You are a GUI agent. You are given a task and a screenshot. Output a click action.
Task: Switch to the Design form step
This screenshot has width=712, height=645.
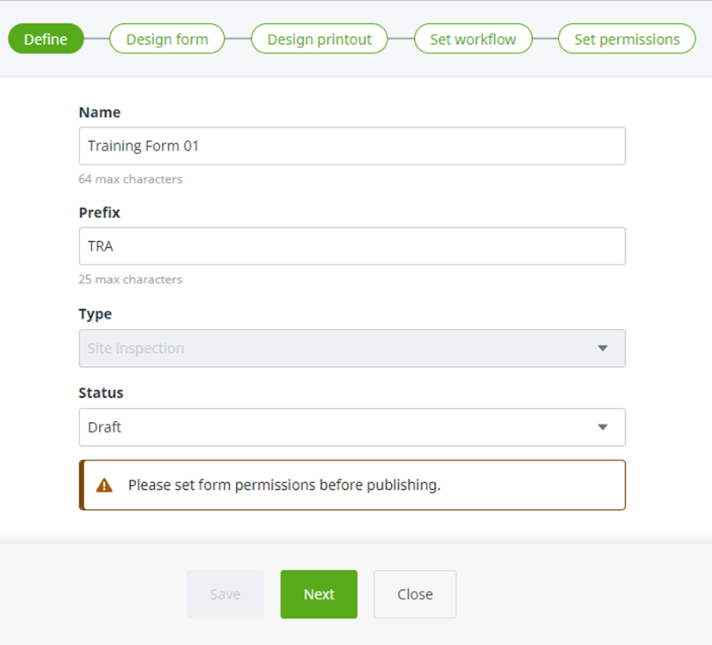[167, 39]
